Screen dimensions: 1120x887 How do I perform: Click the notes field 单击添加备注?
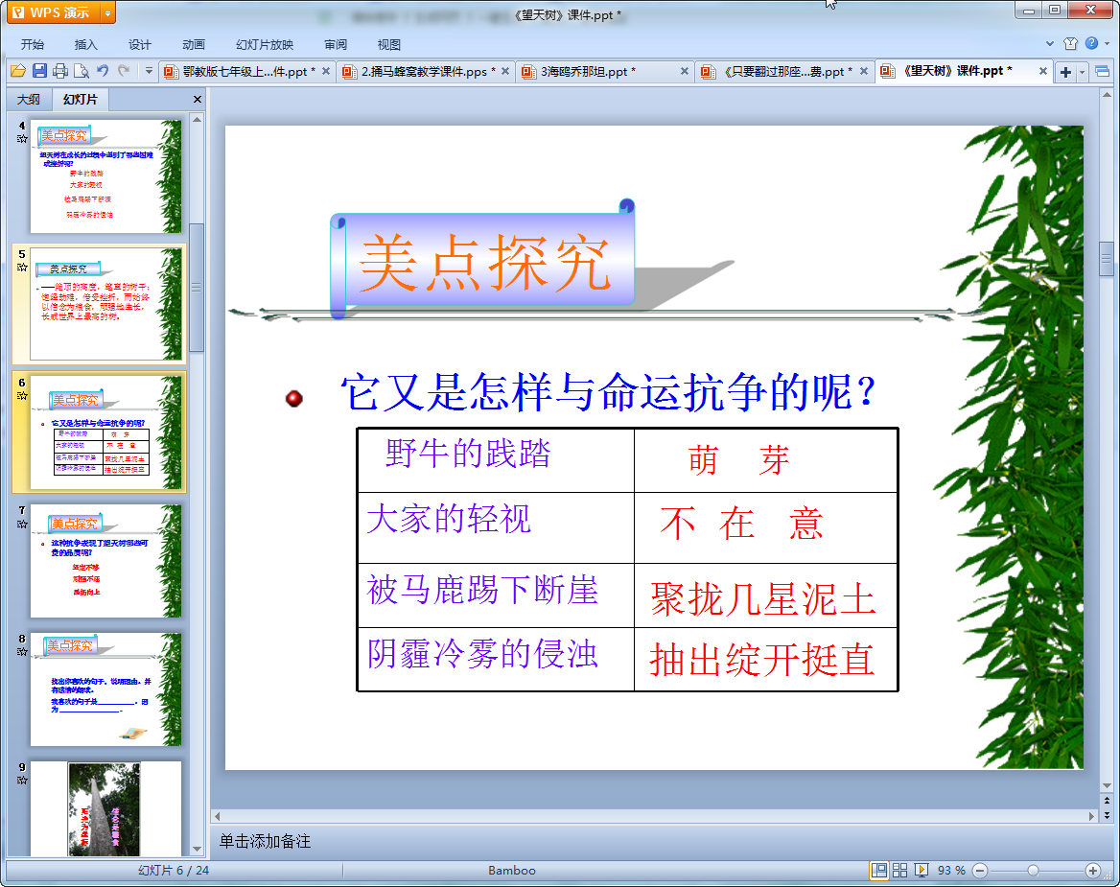265,841
